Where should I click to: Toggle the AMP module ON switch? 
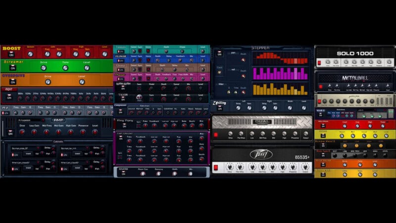click(x=10, y=132)
